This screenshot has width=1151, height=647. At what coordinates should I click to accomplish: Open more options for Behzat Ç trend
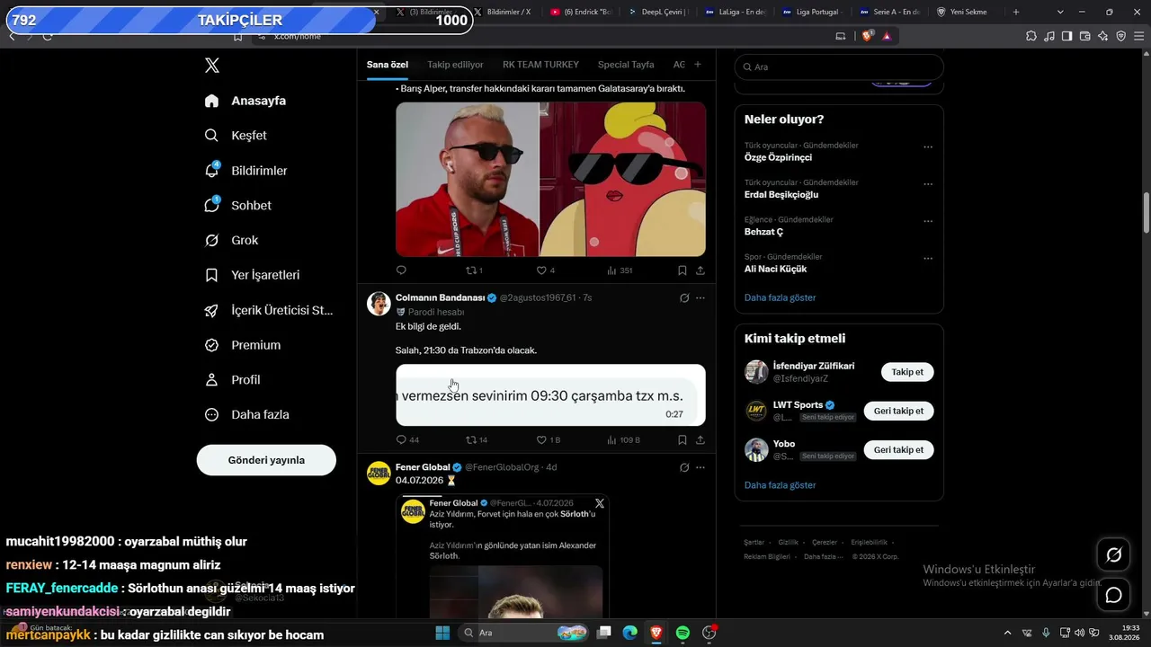928,221
